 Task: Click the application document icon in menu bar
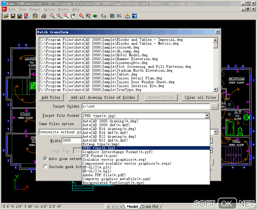[4, 9]
